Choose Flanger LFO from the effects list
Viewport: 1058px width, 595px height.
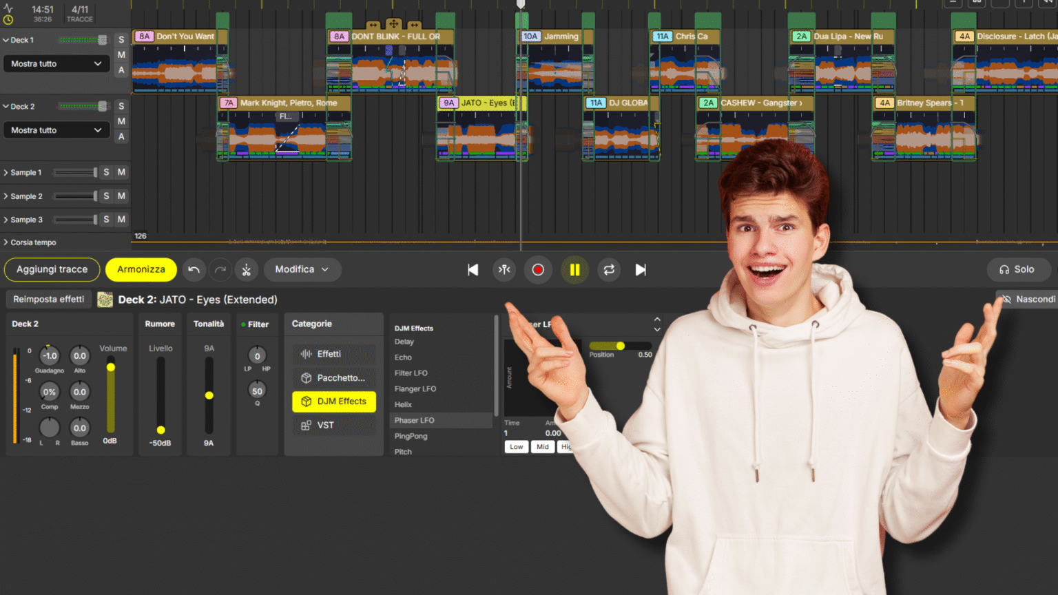(415, 389)
